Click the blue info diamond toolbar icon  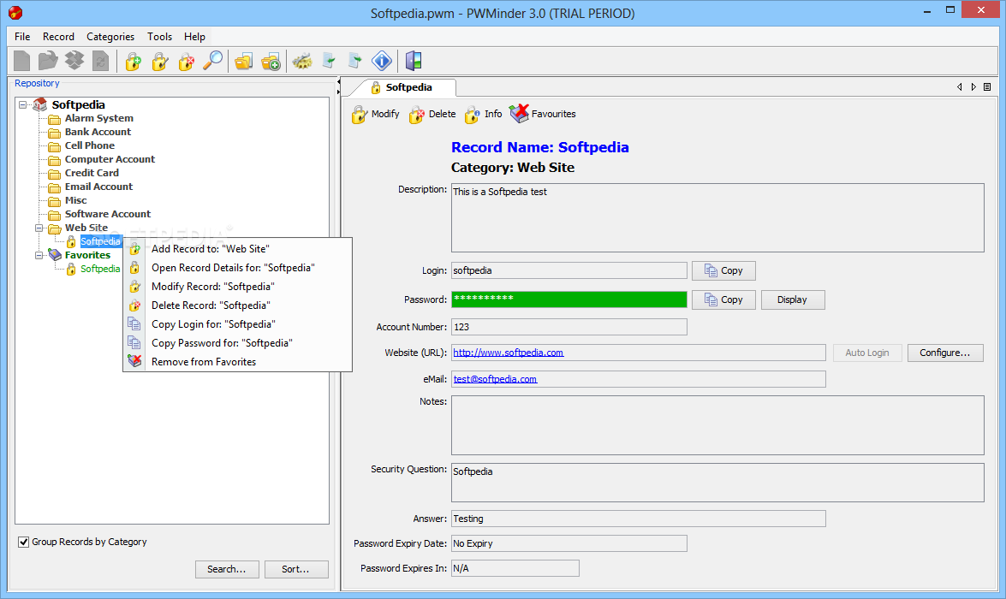pos(382,61)
